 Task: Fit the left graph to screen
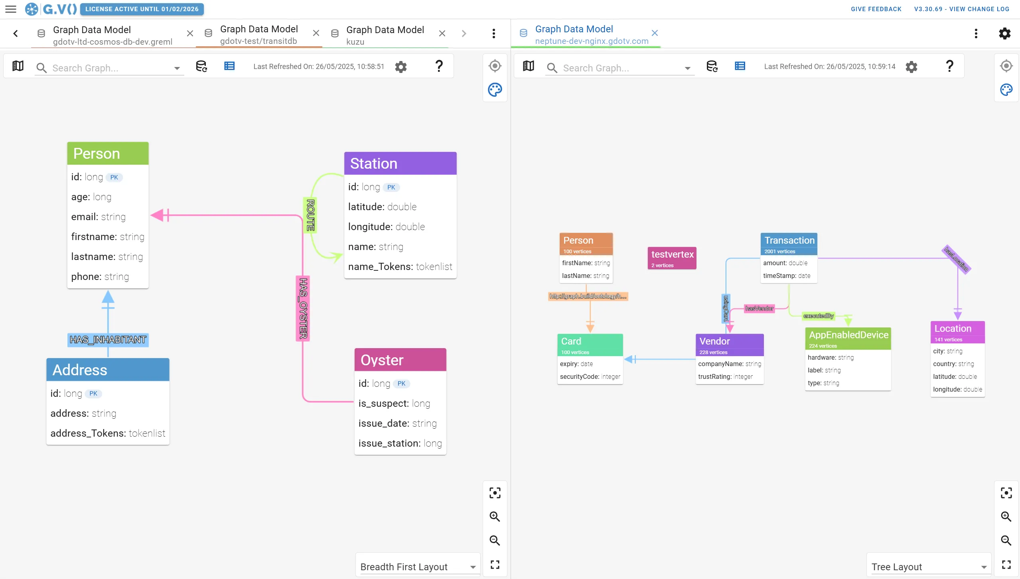[495, 493]
